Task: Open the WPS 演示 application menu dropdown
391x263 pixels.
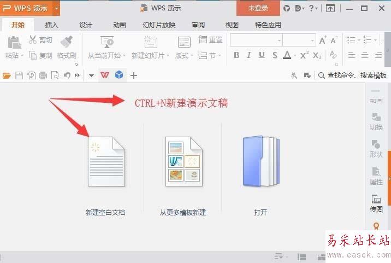Action: pyautogui.click(x=56, y=8)
